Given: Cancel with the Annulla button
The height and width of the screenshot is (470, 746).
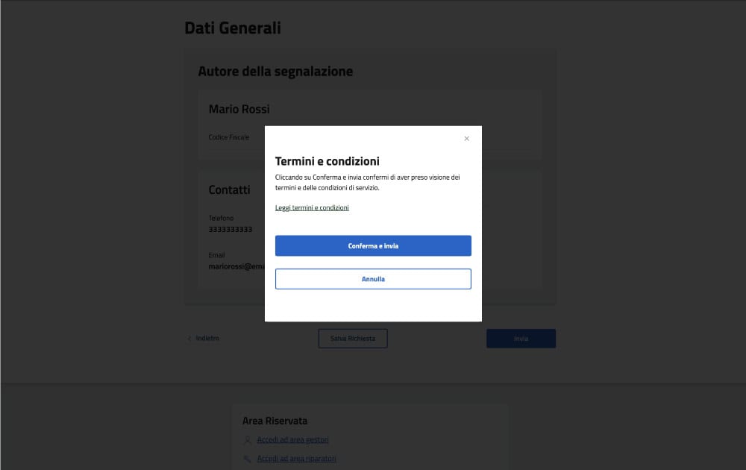Looking at the screenshot, I should coord(373,279).
